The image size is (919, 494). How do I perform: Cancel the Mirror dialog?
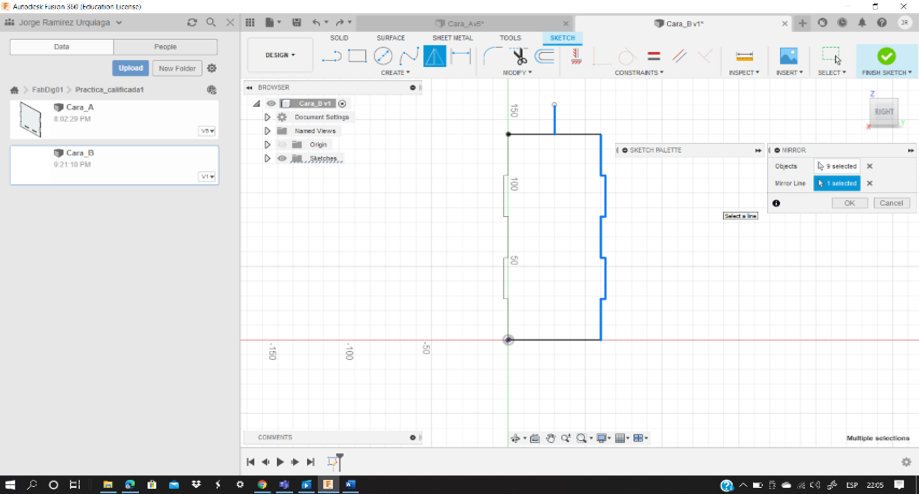pyautogui.click(x=891, y=203)
